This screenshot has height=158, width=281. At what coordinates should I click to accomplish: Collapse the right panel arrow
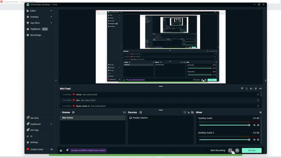[266, 81]
